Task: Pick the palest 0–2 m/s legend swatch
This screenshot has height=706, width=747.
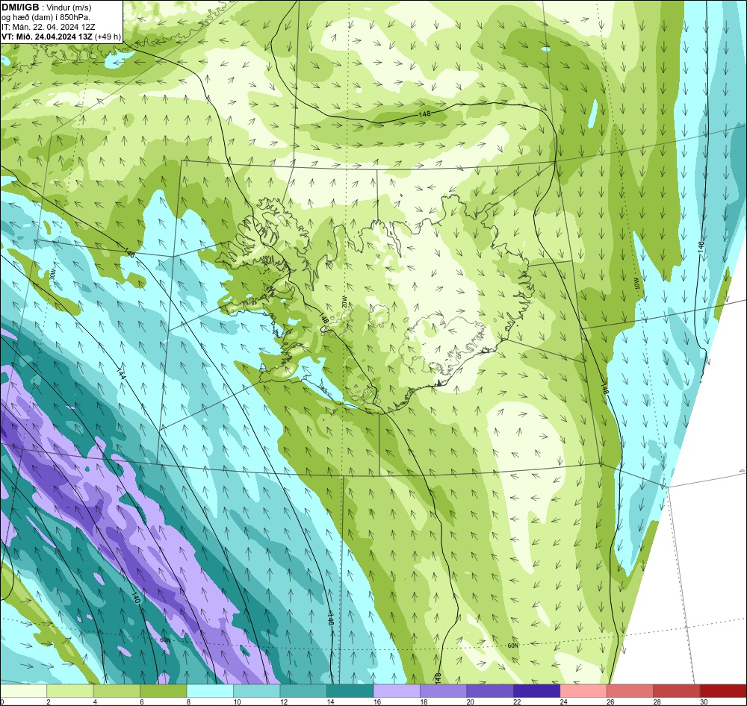Action: tap(23, 691)
